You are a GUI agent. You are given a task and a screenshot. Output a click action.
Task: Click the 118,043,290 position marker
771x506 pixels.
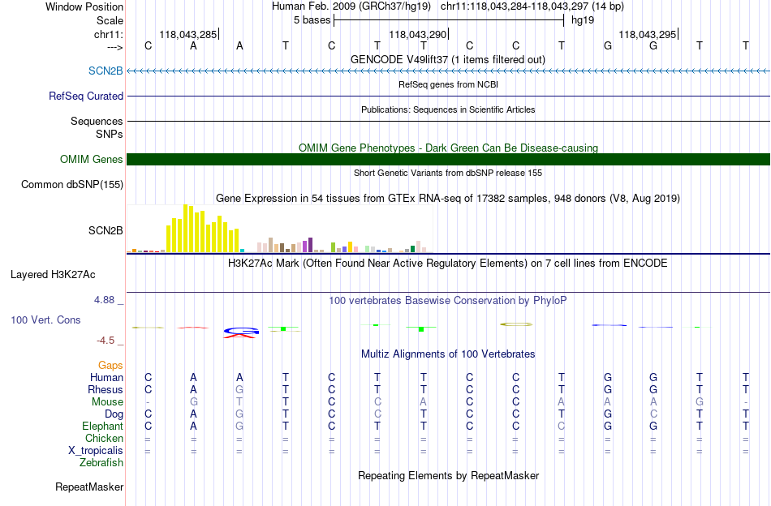[x=418, y=34]
